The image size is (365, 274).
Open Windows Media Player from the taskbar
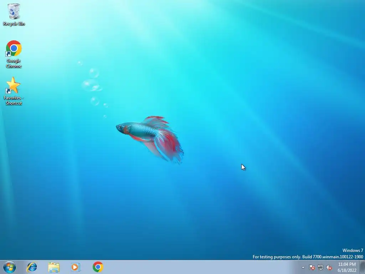76,267
